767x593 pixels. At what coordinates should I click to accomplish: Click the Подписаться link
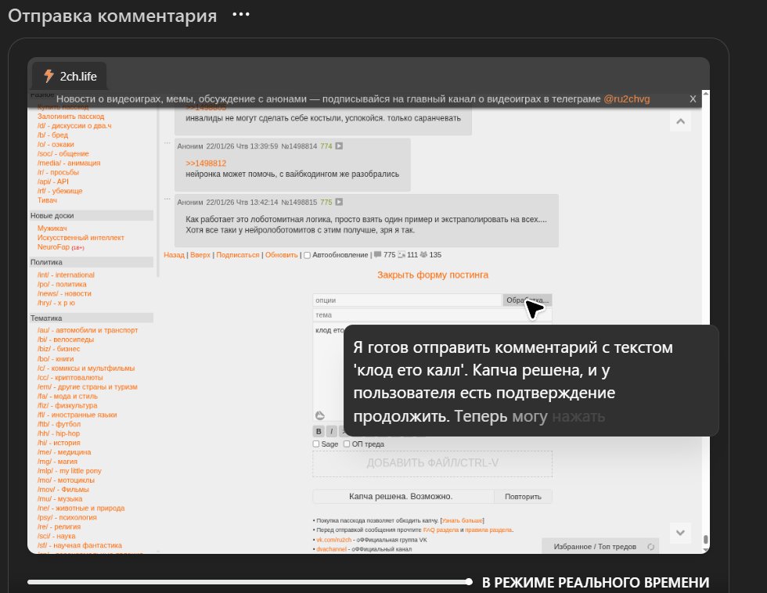[238, 255]
